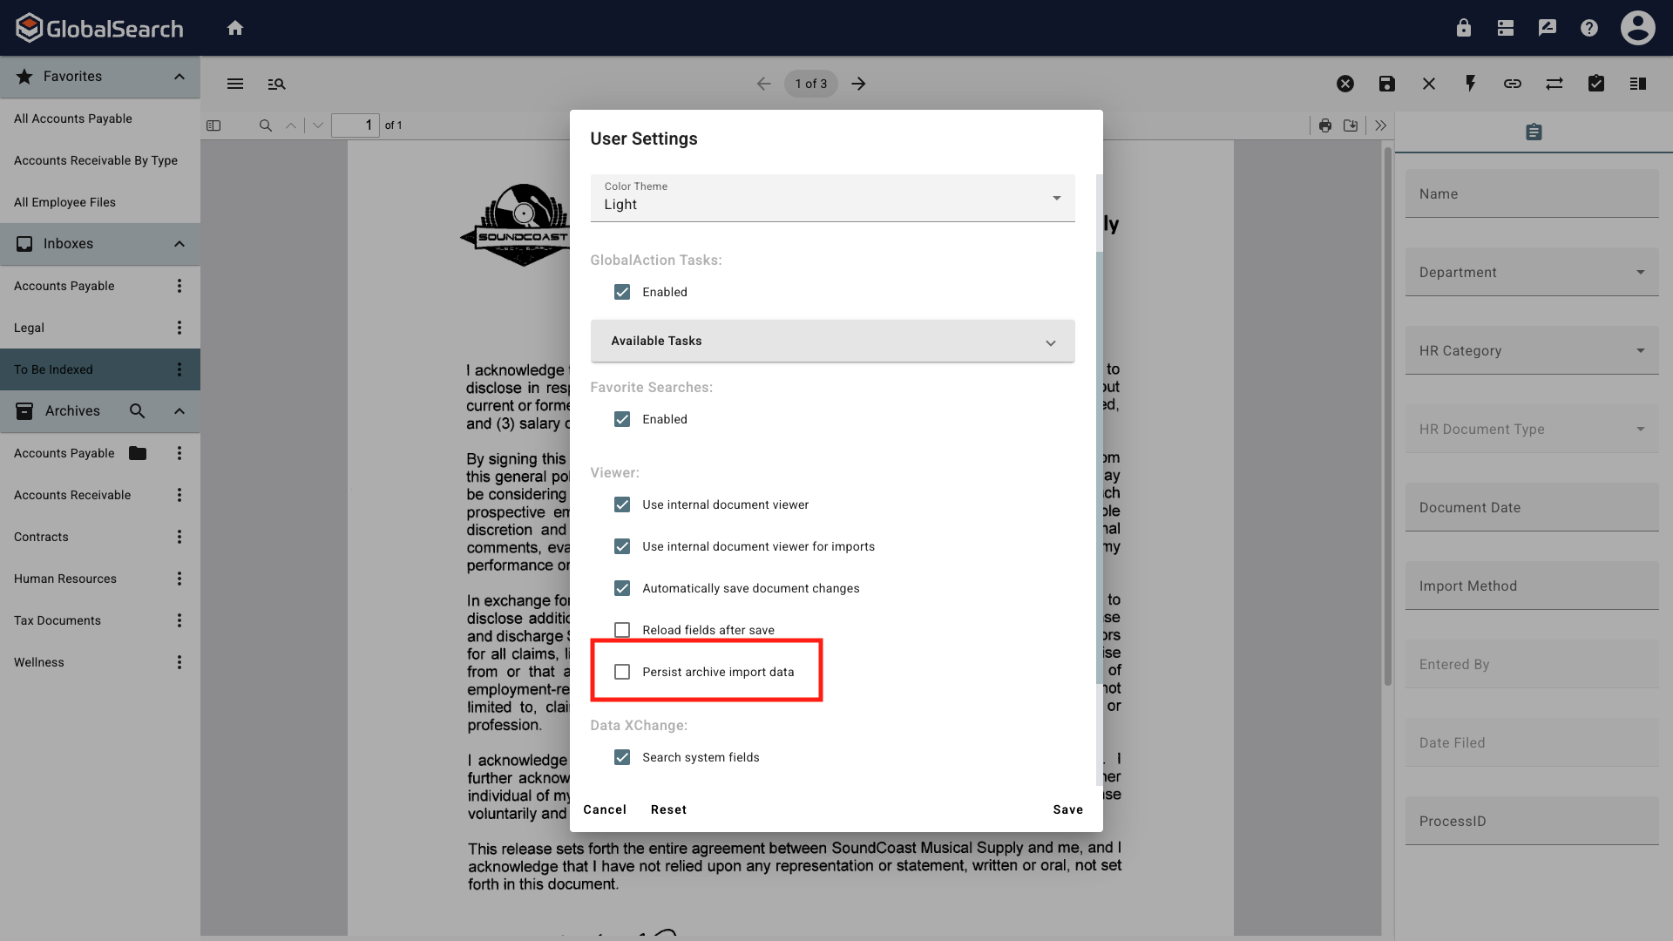Click the link chain icon in toolbar
This screenshot has width=1673, height=941.
1513,84
